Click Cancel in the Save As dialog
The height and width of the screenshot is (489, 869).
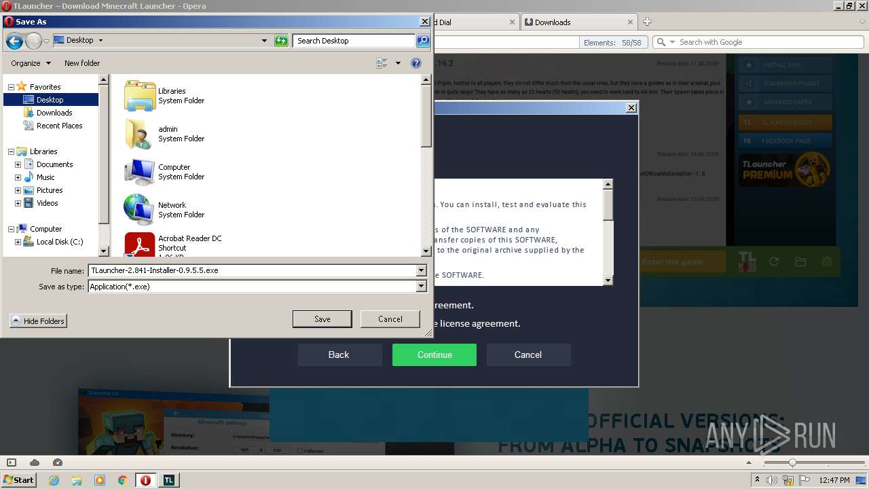390,319
